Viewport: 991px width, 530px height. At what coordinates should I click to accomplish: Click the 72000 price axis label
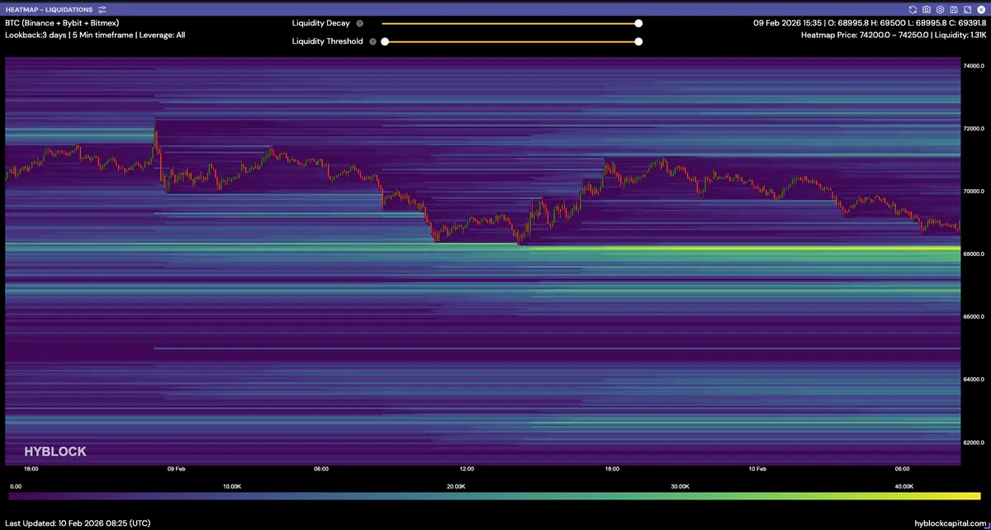[974, 130]
